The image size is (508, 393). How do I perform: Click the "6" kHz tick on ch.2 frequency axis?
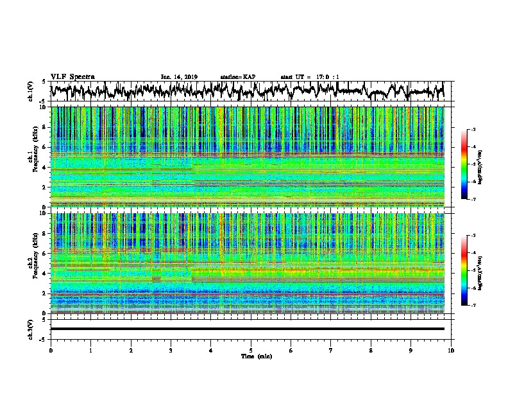point(44,253)
